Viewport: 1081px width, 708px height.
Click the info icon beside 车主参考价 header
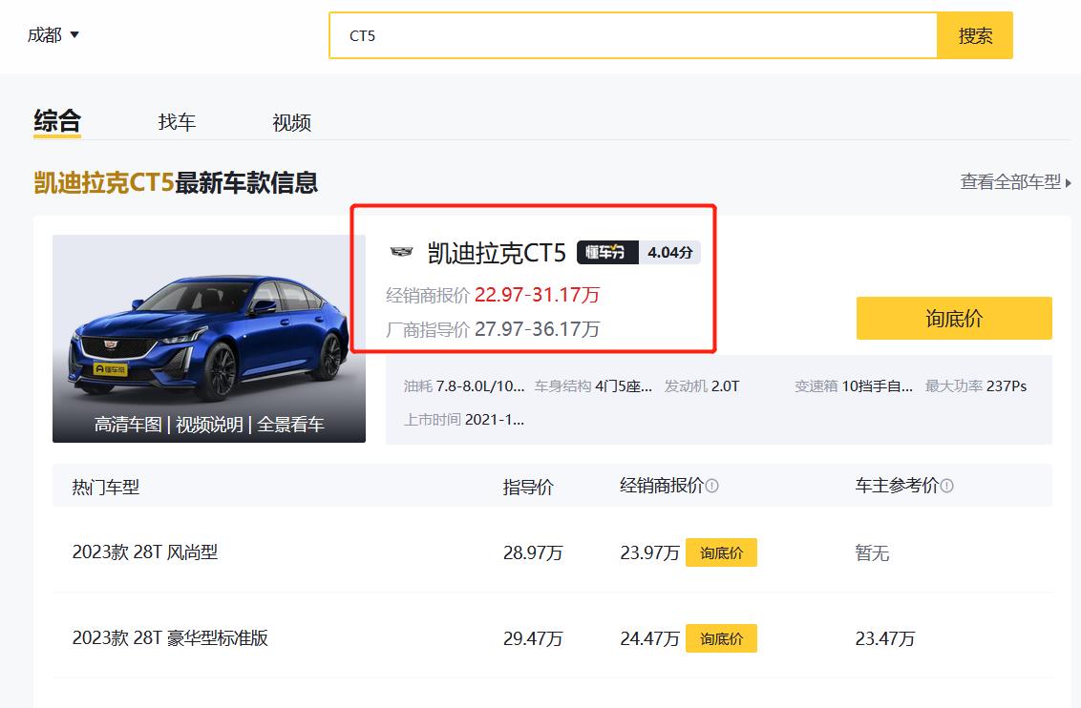pyautogui.click(x=946, y=485)
